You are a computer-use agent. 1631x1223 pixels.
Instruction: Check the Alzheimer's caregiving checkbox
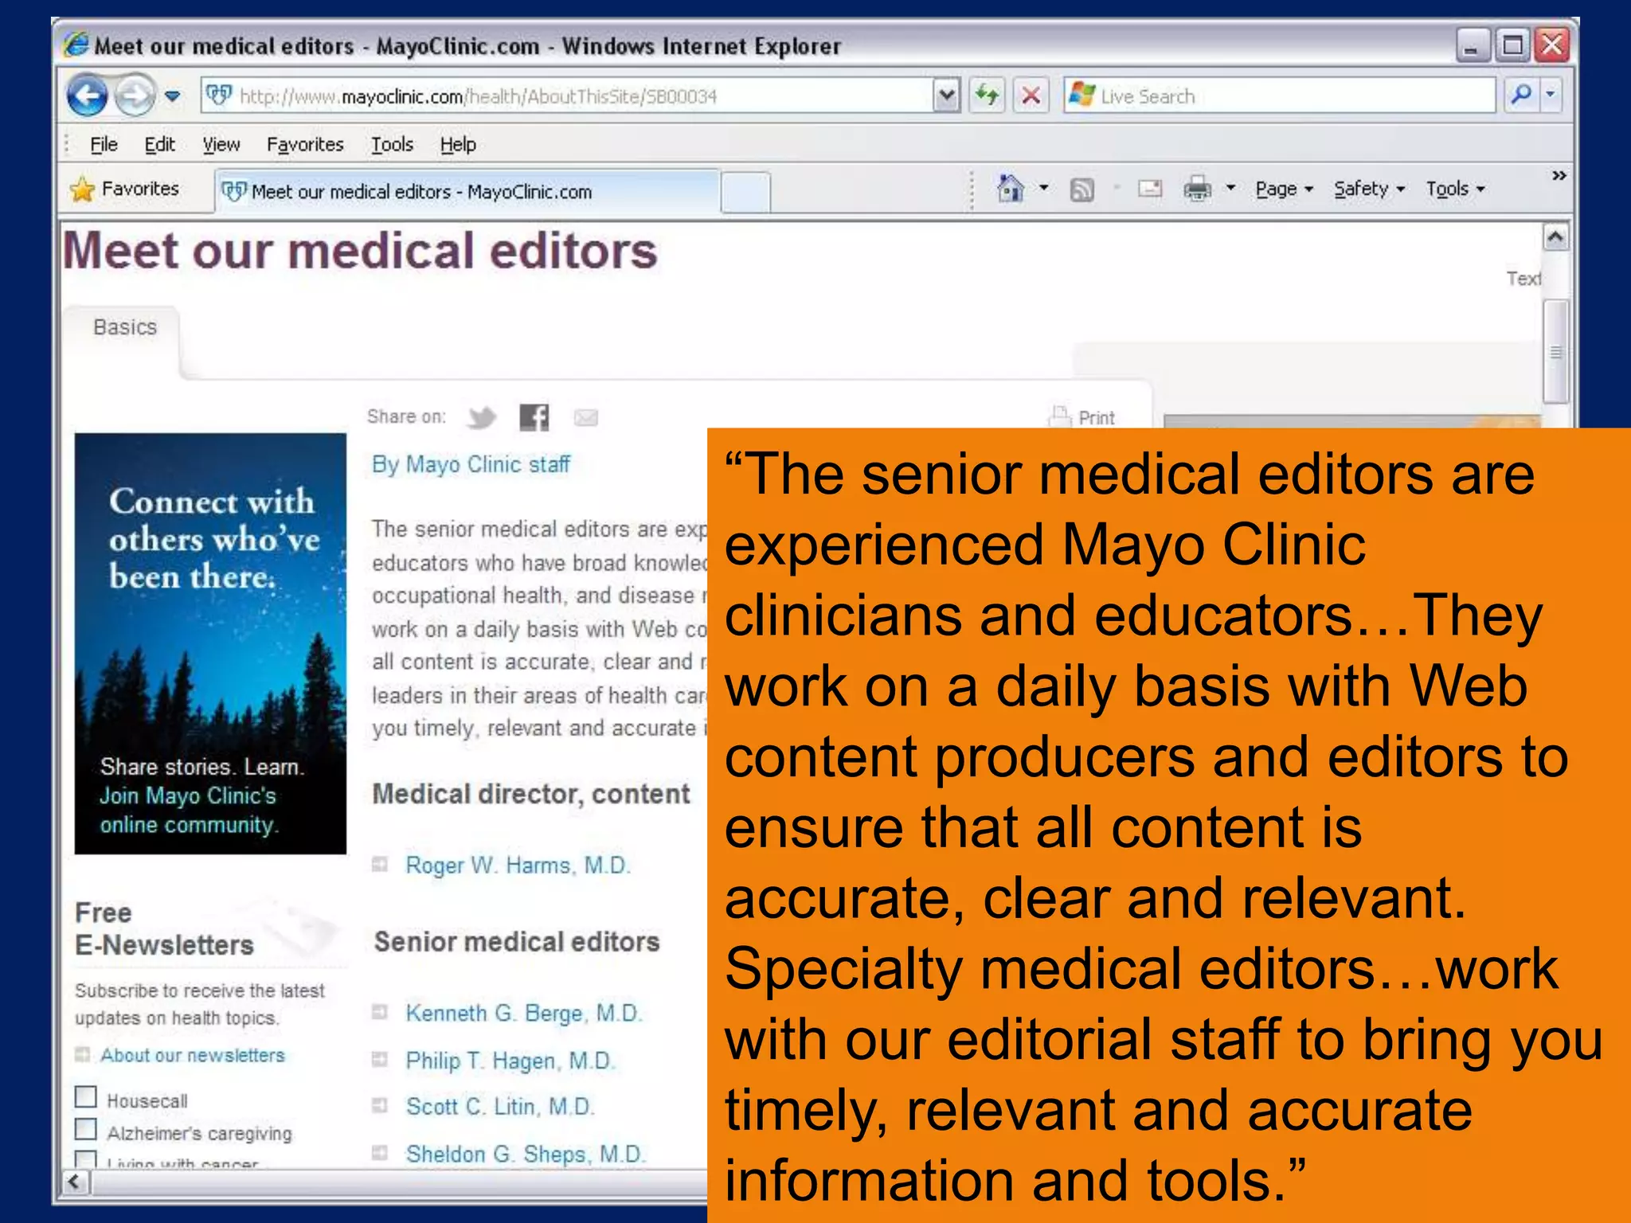[85, 1129]
